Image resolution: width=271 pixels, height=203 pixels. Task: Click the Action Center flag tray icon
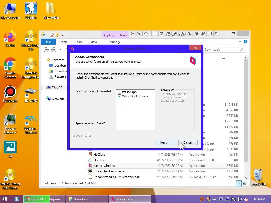click(x=233, y=199)
